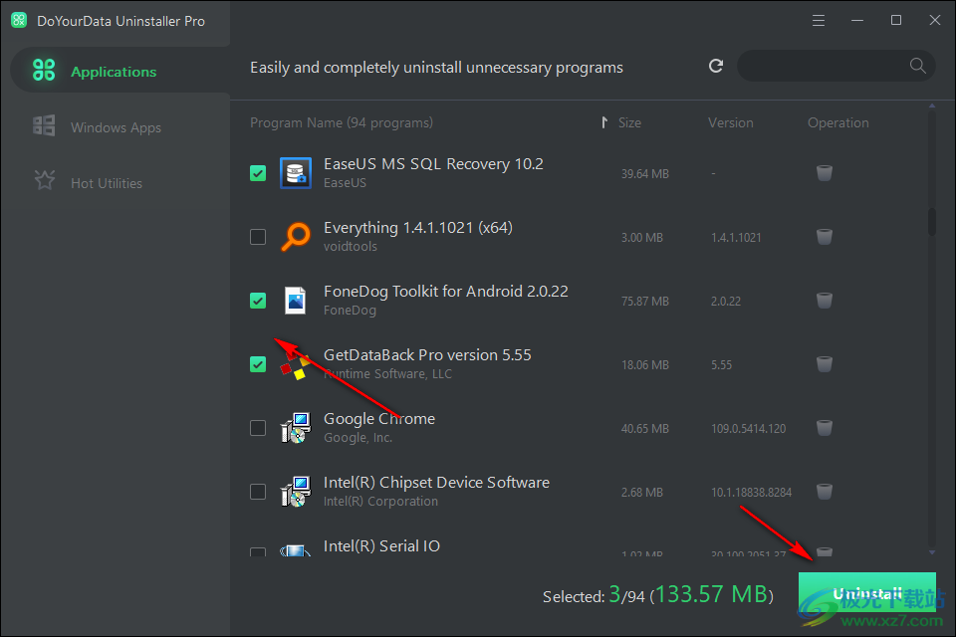Refresh the program list
Screen dimensions: 956x637
(716, 66)
